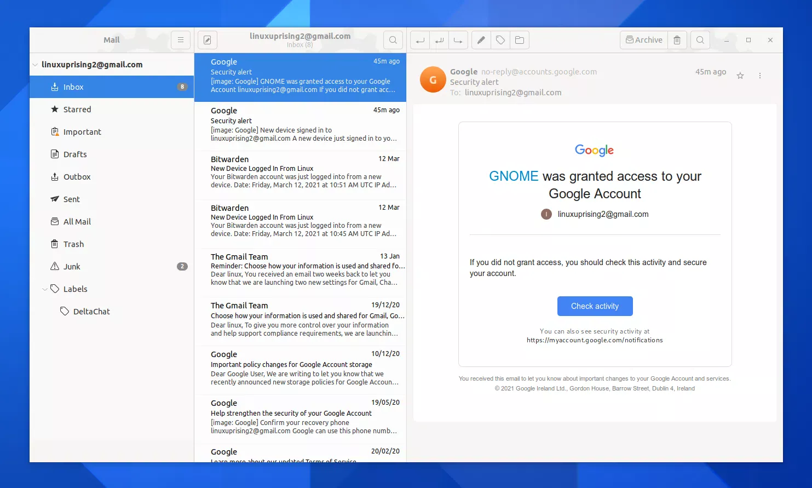Open the myaccount.google.com notifications link
The image size is (812, 488).
coord(594,340)
